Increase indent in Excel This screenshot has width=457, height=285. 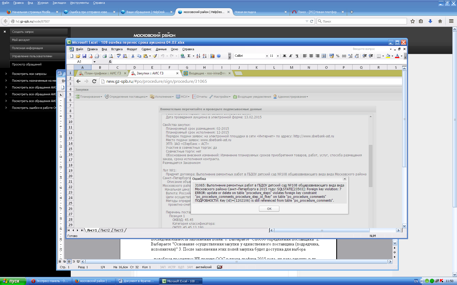[x=371, y=56]
